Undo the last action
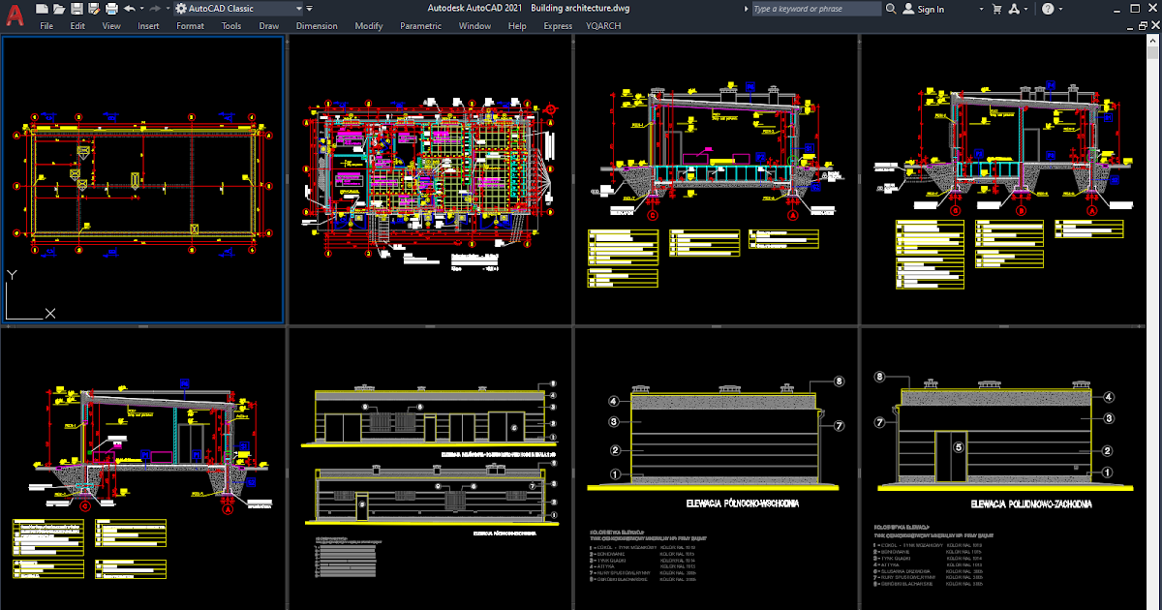This screenshot has height=610, width=1162. (x=130, y=9)
